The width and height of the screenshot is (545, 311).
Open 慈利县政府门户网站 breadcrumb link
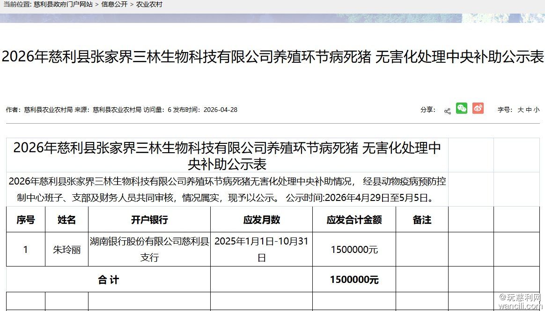63,4
